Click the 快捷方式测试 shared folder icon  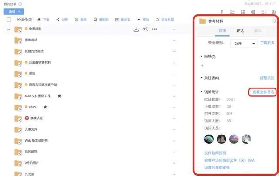click(x=18, y=52)
